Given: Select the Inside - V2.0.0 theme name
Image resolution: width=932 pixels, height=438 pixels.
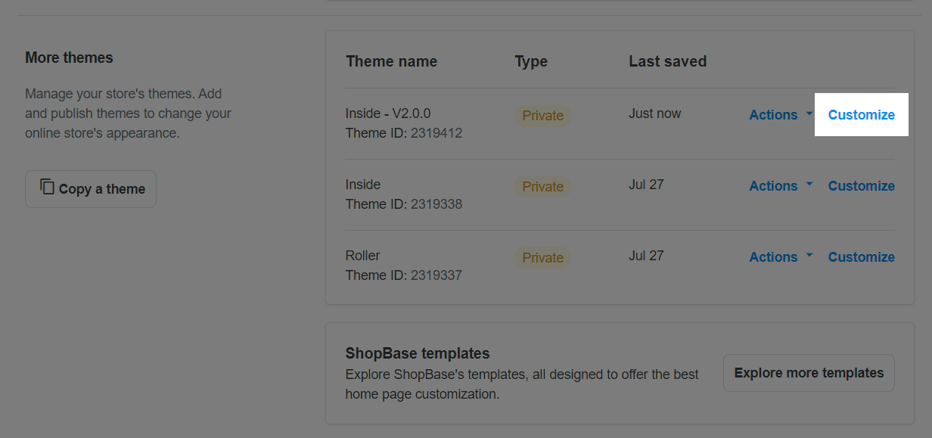Looking at the screenshot, I should pos(388,113).
